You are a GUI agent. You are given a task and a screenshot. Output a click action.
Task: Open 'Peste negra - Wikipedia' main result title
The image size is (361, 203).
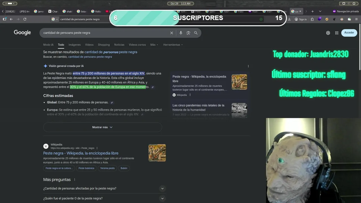tap(81, 153)
